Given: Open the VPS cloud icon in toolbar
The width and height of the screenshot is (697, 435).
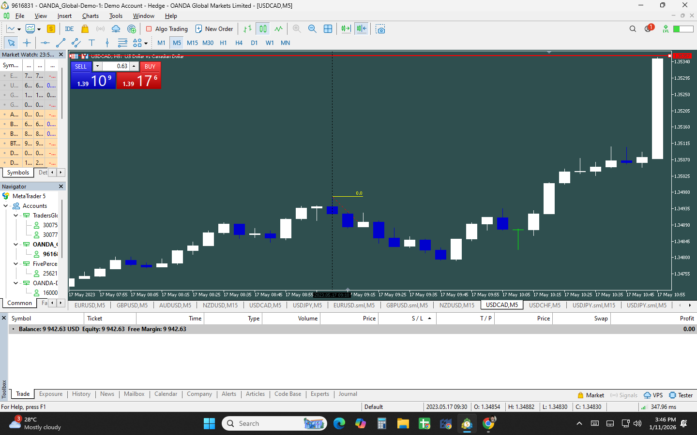Looking at the screenshot, I should coord(116,29).
